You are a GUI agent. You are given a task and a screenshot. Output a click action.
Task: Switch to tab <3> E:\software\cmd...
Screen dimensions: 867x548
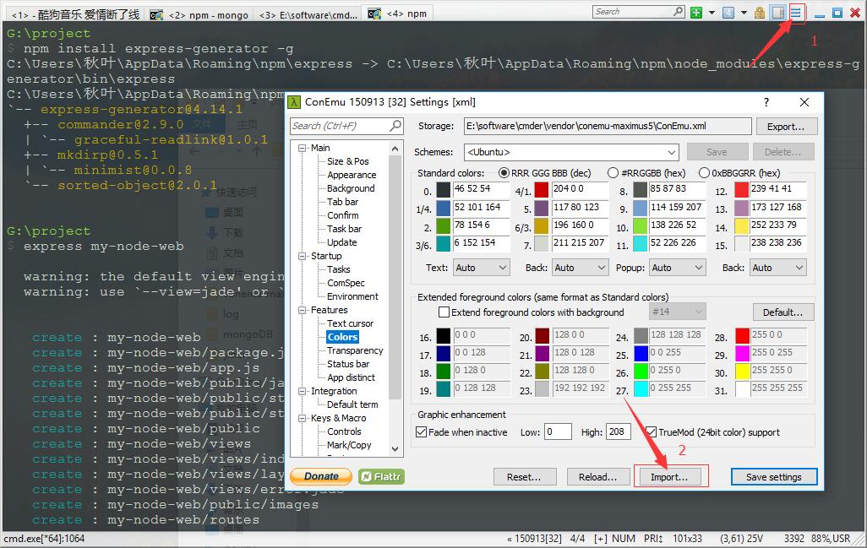[x=308, y=14]
